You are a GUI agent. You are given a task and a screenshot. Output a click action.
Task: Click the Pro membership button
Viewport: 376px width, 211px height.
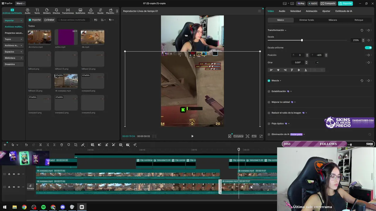pyautogui.click(x=301, y=4)
